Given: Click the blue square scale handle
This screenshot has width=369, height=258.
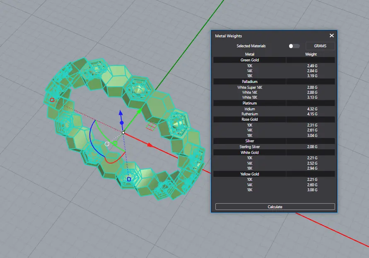Looking at the screenshot, I should tap(129, 179).
